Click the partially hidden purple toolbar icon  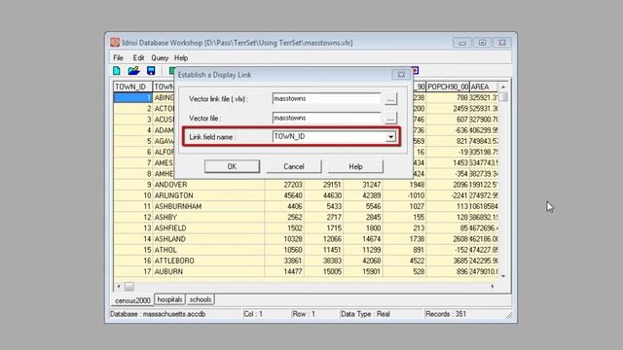pos(416,71)
